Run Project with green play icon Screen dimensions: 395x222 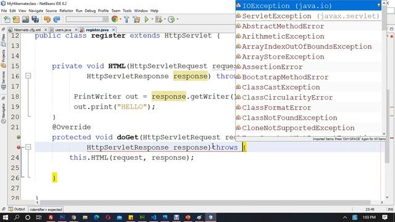pos(147,19)
